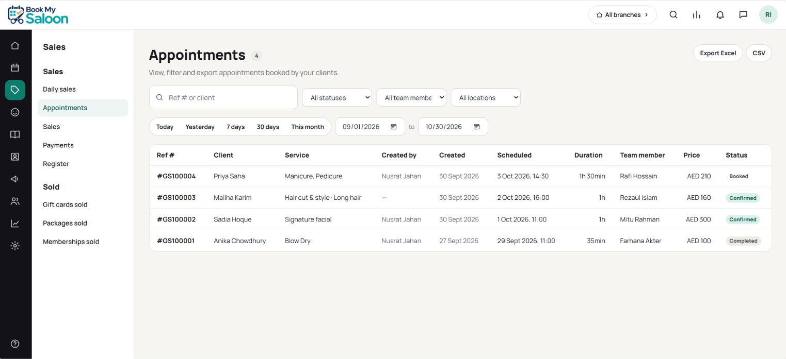Open the Calendar icon in the sidebar

(15, 67)
